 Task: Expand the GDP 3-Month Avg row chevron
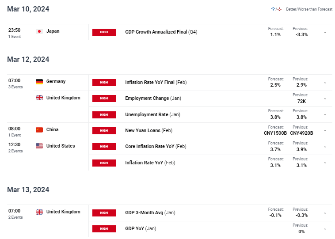click(325, 213)
